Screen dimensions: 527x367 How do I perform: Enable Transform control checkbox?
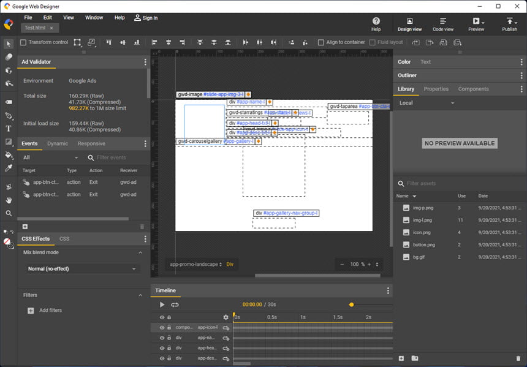coord(23,42)
